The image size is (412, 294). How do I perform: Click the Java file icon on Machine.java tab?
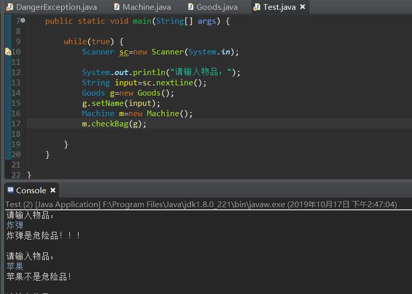pos(117,7)
